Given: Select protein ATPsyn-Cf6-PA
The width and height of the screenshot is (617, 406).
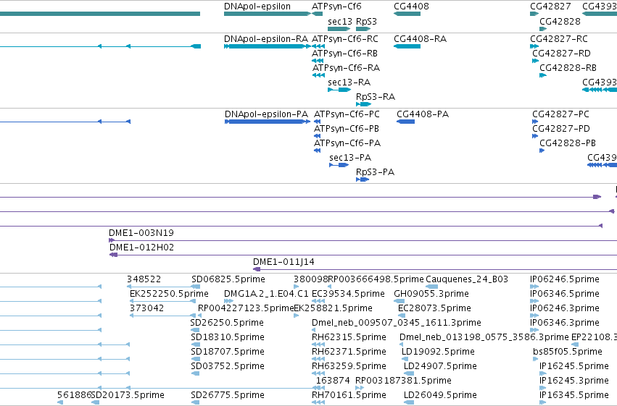Looking at the screenshot, I should coord(317,151).
